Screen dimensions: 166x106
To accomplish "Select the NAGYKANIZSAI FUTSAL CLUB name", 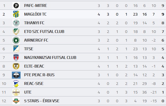I will pos(50,57).
